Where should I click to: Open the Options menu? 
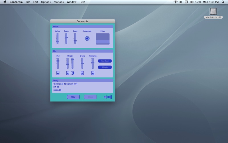[x=46, y=2]
